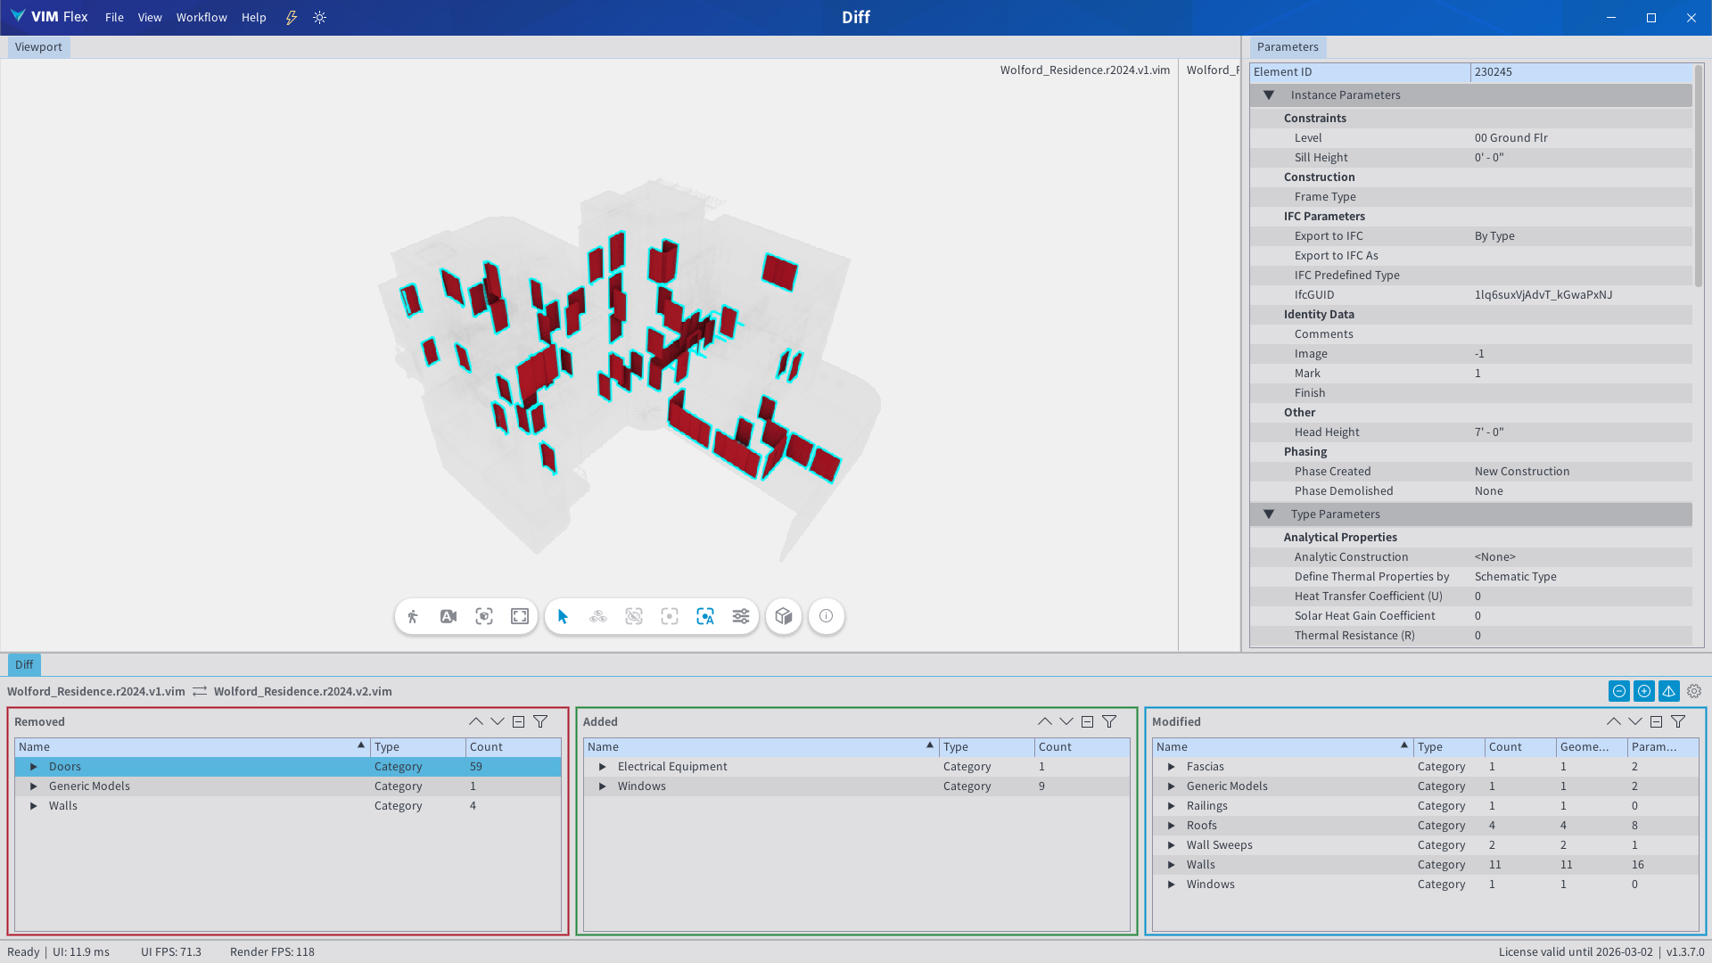Select the arrow pointer tool
This screenshot has width=1712, height=963.
tap(563, 616)
